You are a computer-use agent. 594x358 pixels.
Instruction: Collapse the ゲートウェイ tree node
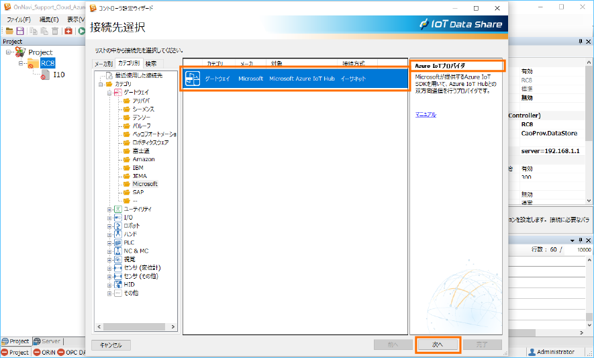point(109,92)
